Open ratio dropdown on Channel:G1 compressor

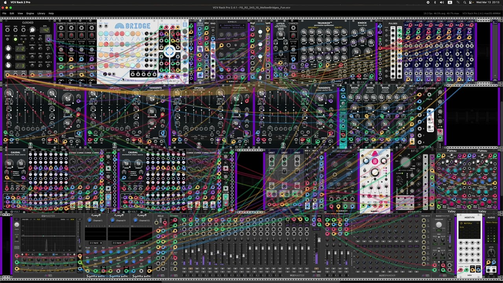[141, 243]
